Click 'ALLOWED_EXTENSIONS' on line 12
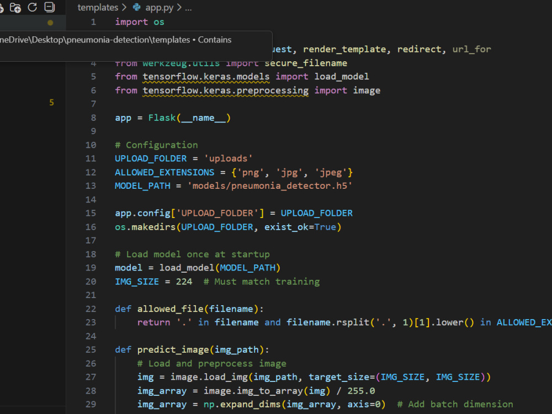This screenshot has height=414, width=552. (164, 172)
